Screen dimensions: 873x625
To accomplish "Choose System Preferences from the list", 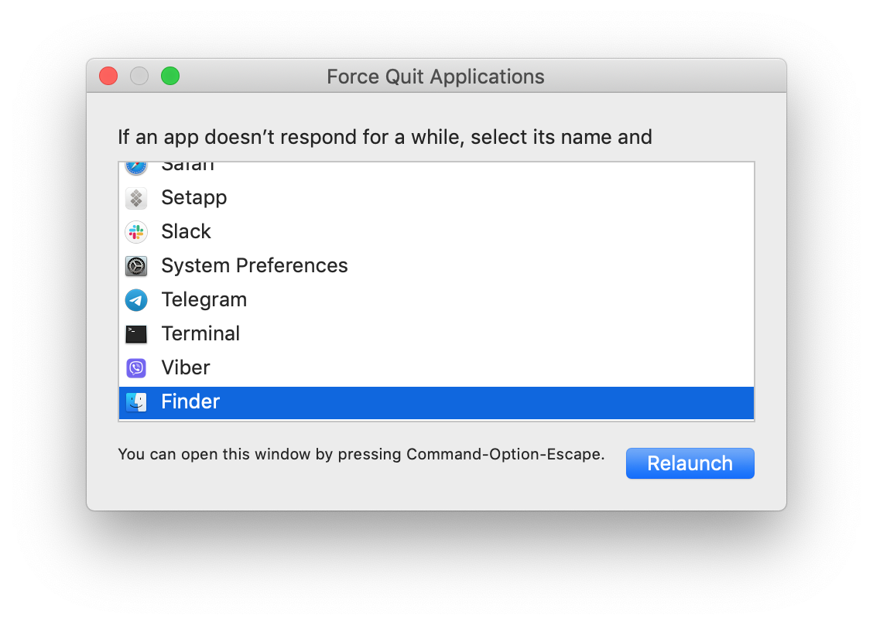I will coord(436,266).
